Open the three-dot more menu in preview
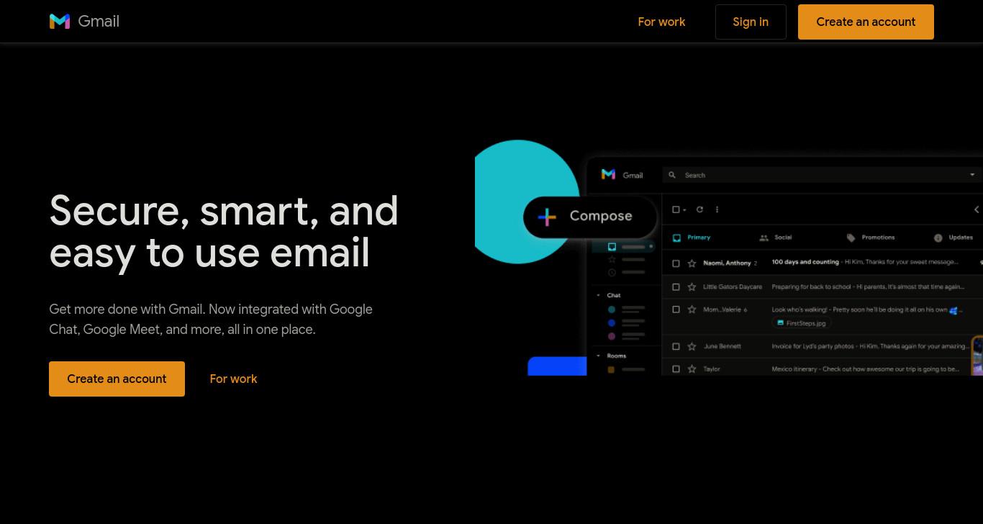The width and height of the screenshot is (983, 524). tap(717, 209)
